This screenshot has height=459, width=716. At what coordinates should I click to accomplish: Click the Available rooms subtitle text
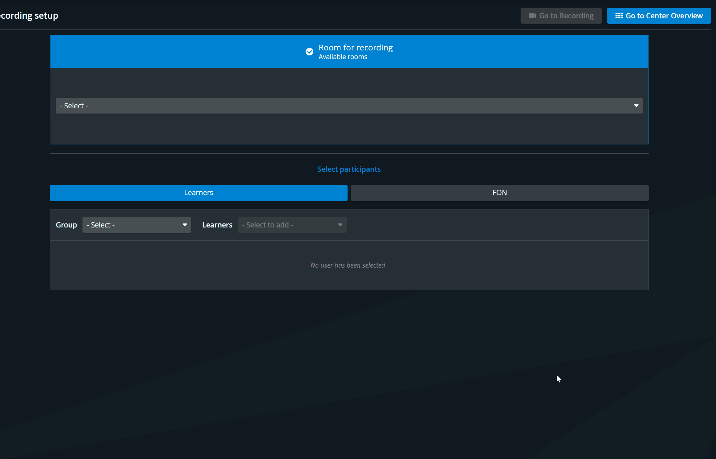tap(343, 57)
